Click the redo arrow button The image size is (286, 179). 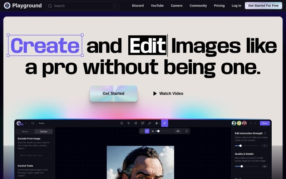pyautogui.click(x=255, y=123)
